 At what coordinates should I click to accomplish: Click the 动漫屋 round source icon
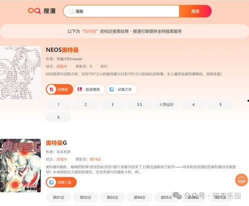[51, 89]
